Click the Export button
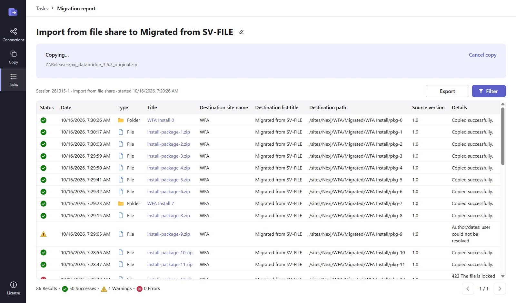 pos(447,91)
